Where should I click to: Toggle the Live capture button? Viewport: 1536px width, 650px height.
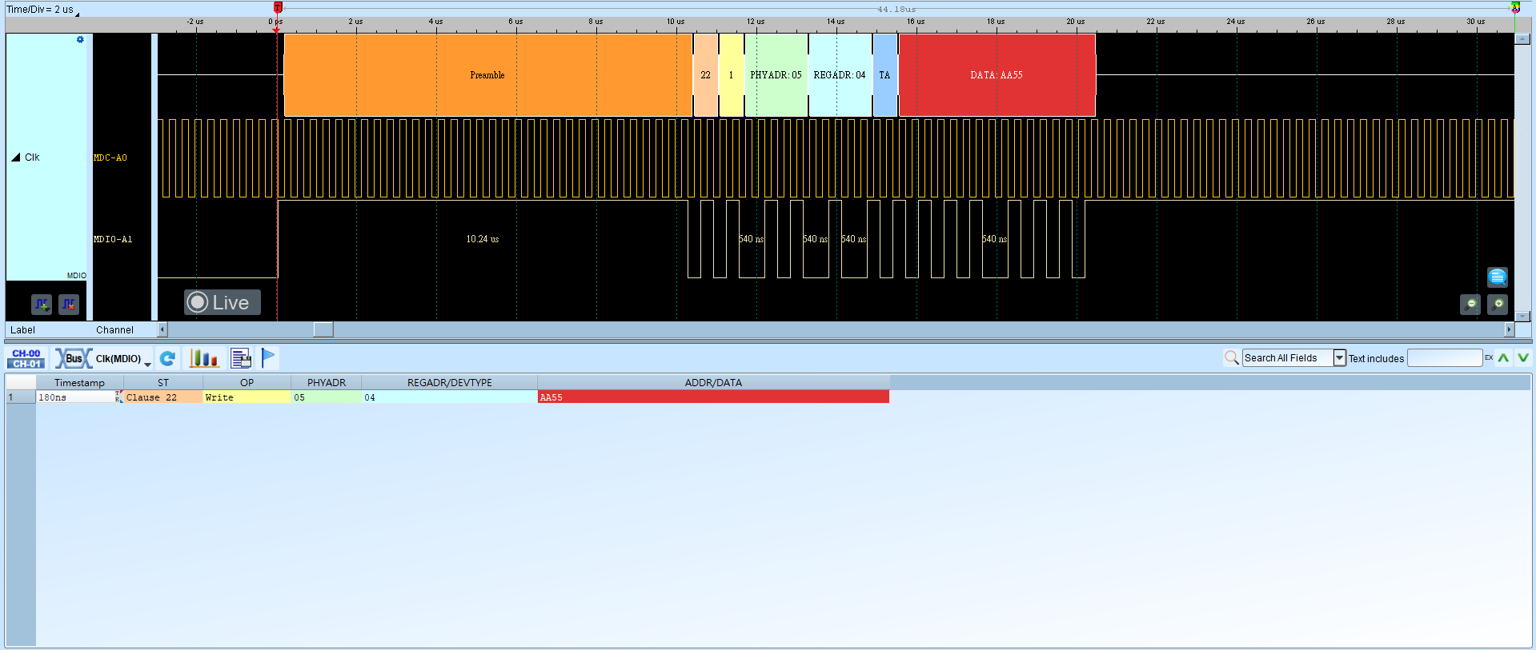click(x=223, y=302)
